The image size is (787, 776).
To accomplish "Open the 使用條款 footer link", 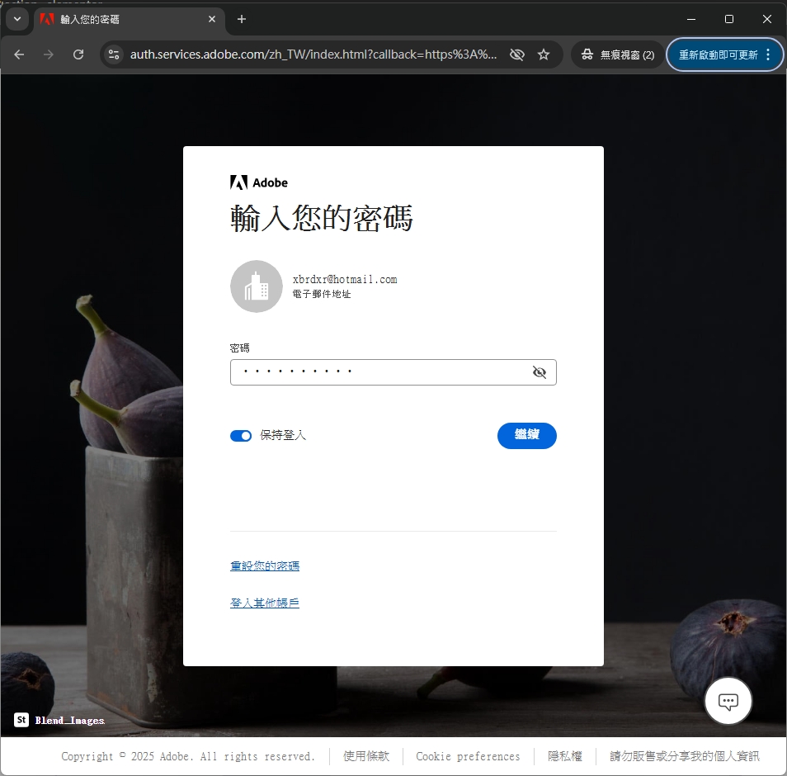I will coord(366,756).
